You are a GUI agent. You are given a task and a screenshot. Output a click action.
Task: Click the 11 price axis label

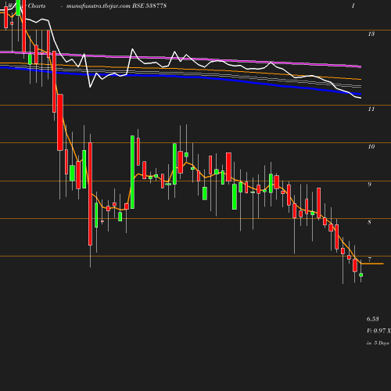371,109
